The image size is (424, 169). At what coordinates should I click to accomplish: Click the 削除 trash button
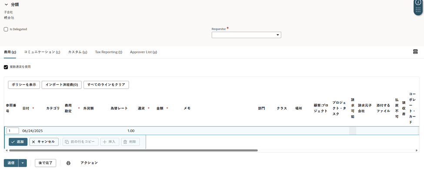130,142
